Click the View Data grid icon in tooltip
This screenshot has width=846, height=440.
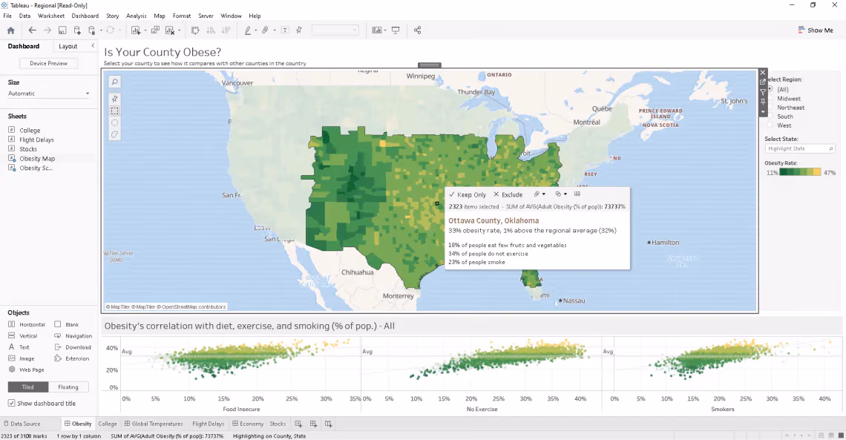tap(577, 194)
